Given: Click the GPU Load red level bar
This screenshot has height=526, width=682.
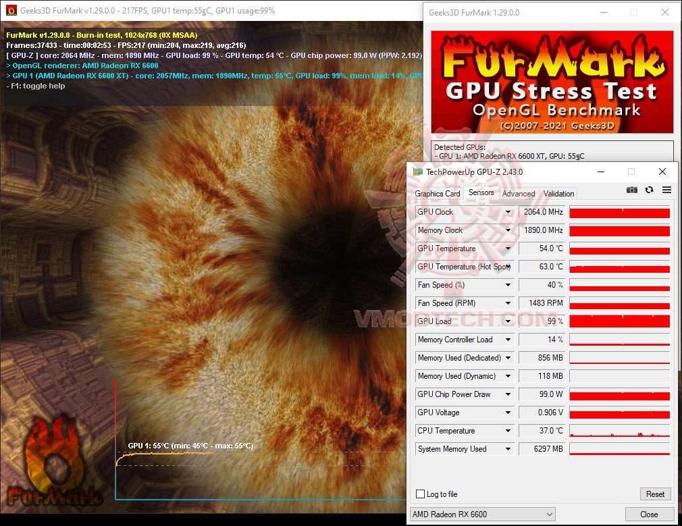Looking at the screenshot, I should (x=619, y=321).
